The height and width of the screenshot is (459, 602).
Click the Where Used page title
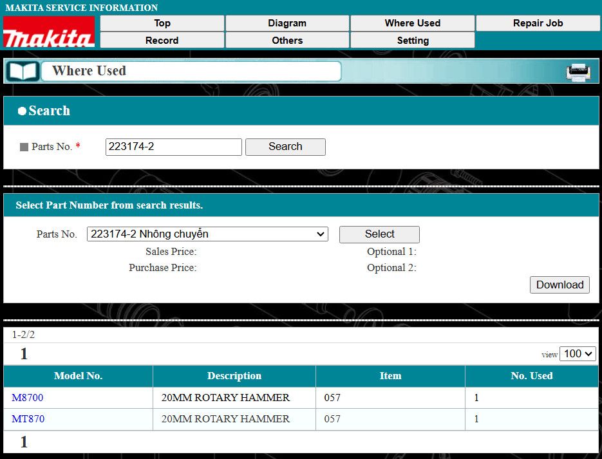click(x=89, y=71)
